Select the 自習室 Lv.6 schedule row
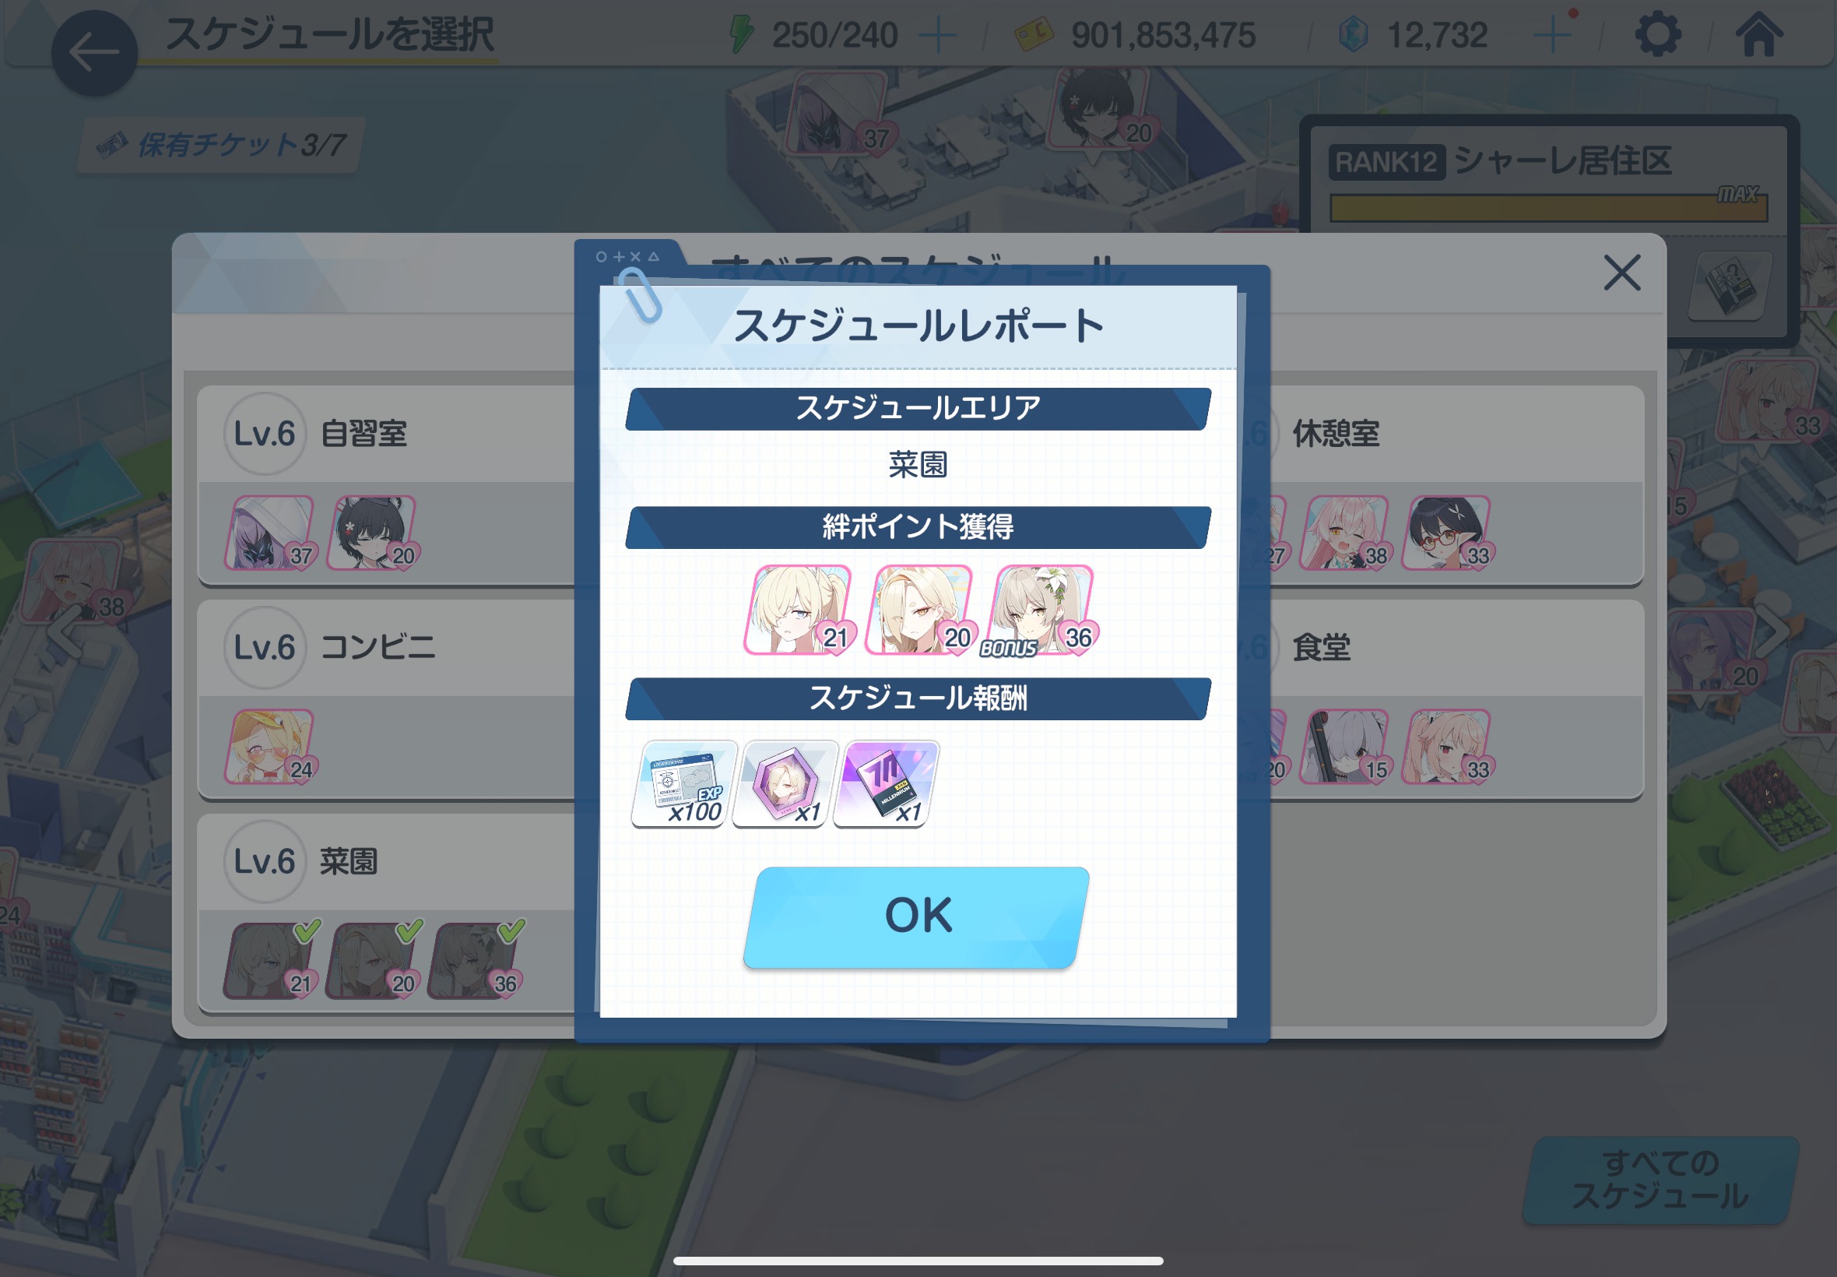 [387, 486]
